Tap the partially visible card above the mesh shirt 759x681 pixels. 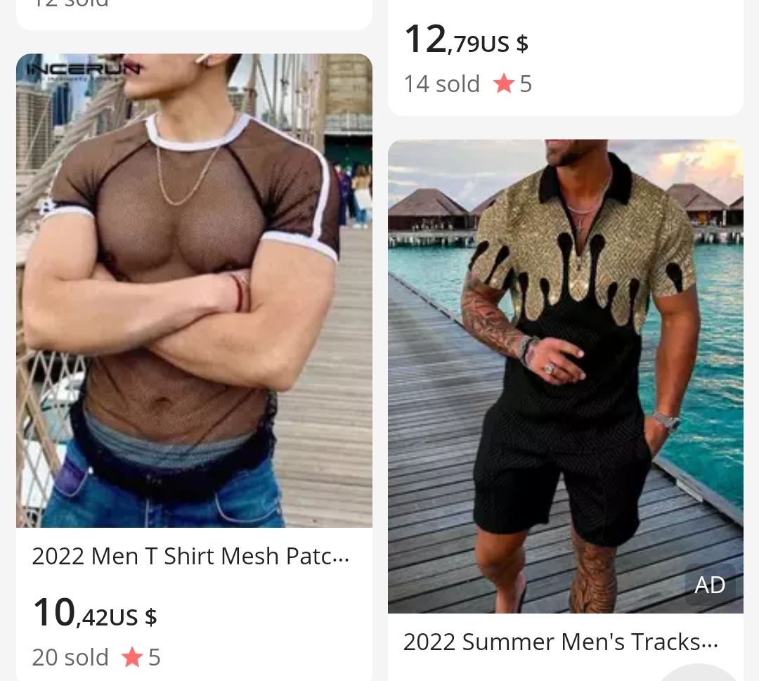pyautogui.click(x=194, y=15)
